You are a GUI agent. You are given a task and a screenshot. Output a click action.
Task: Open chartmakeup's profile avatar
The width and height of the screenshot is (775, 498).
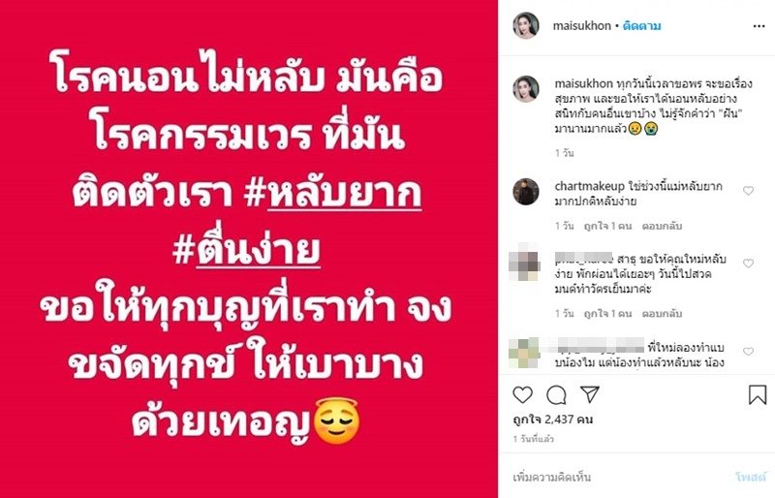click(526, 192)
